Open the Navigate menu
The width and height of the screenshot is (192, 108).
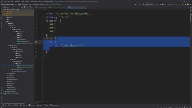pos(17,1)
